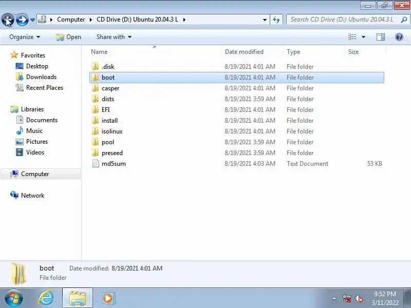411x308 pixels.
Task: Sort by the Date modified column header
Action: tap(252, 52)
